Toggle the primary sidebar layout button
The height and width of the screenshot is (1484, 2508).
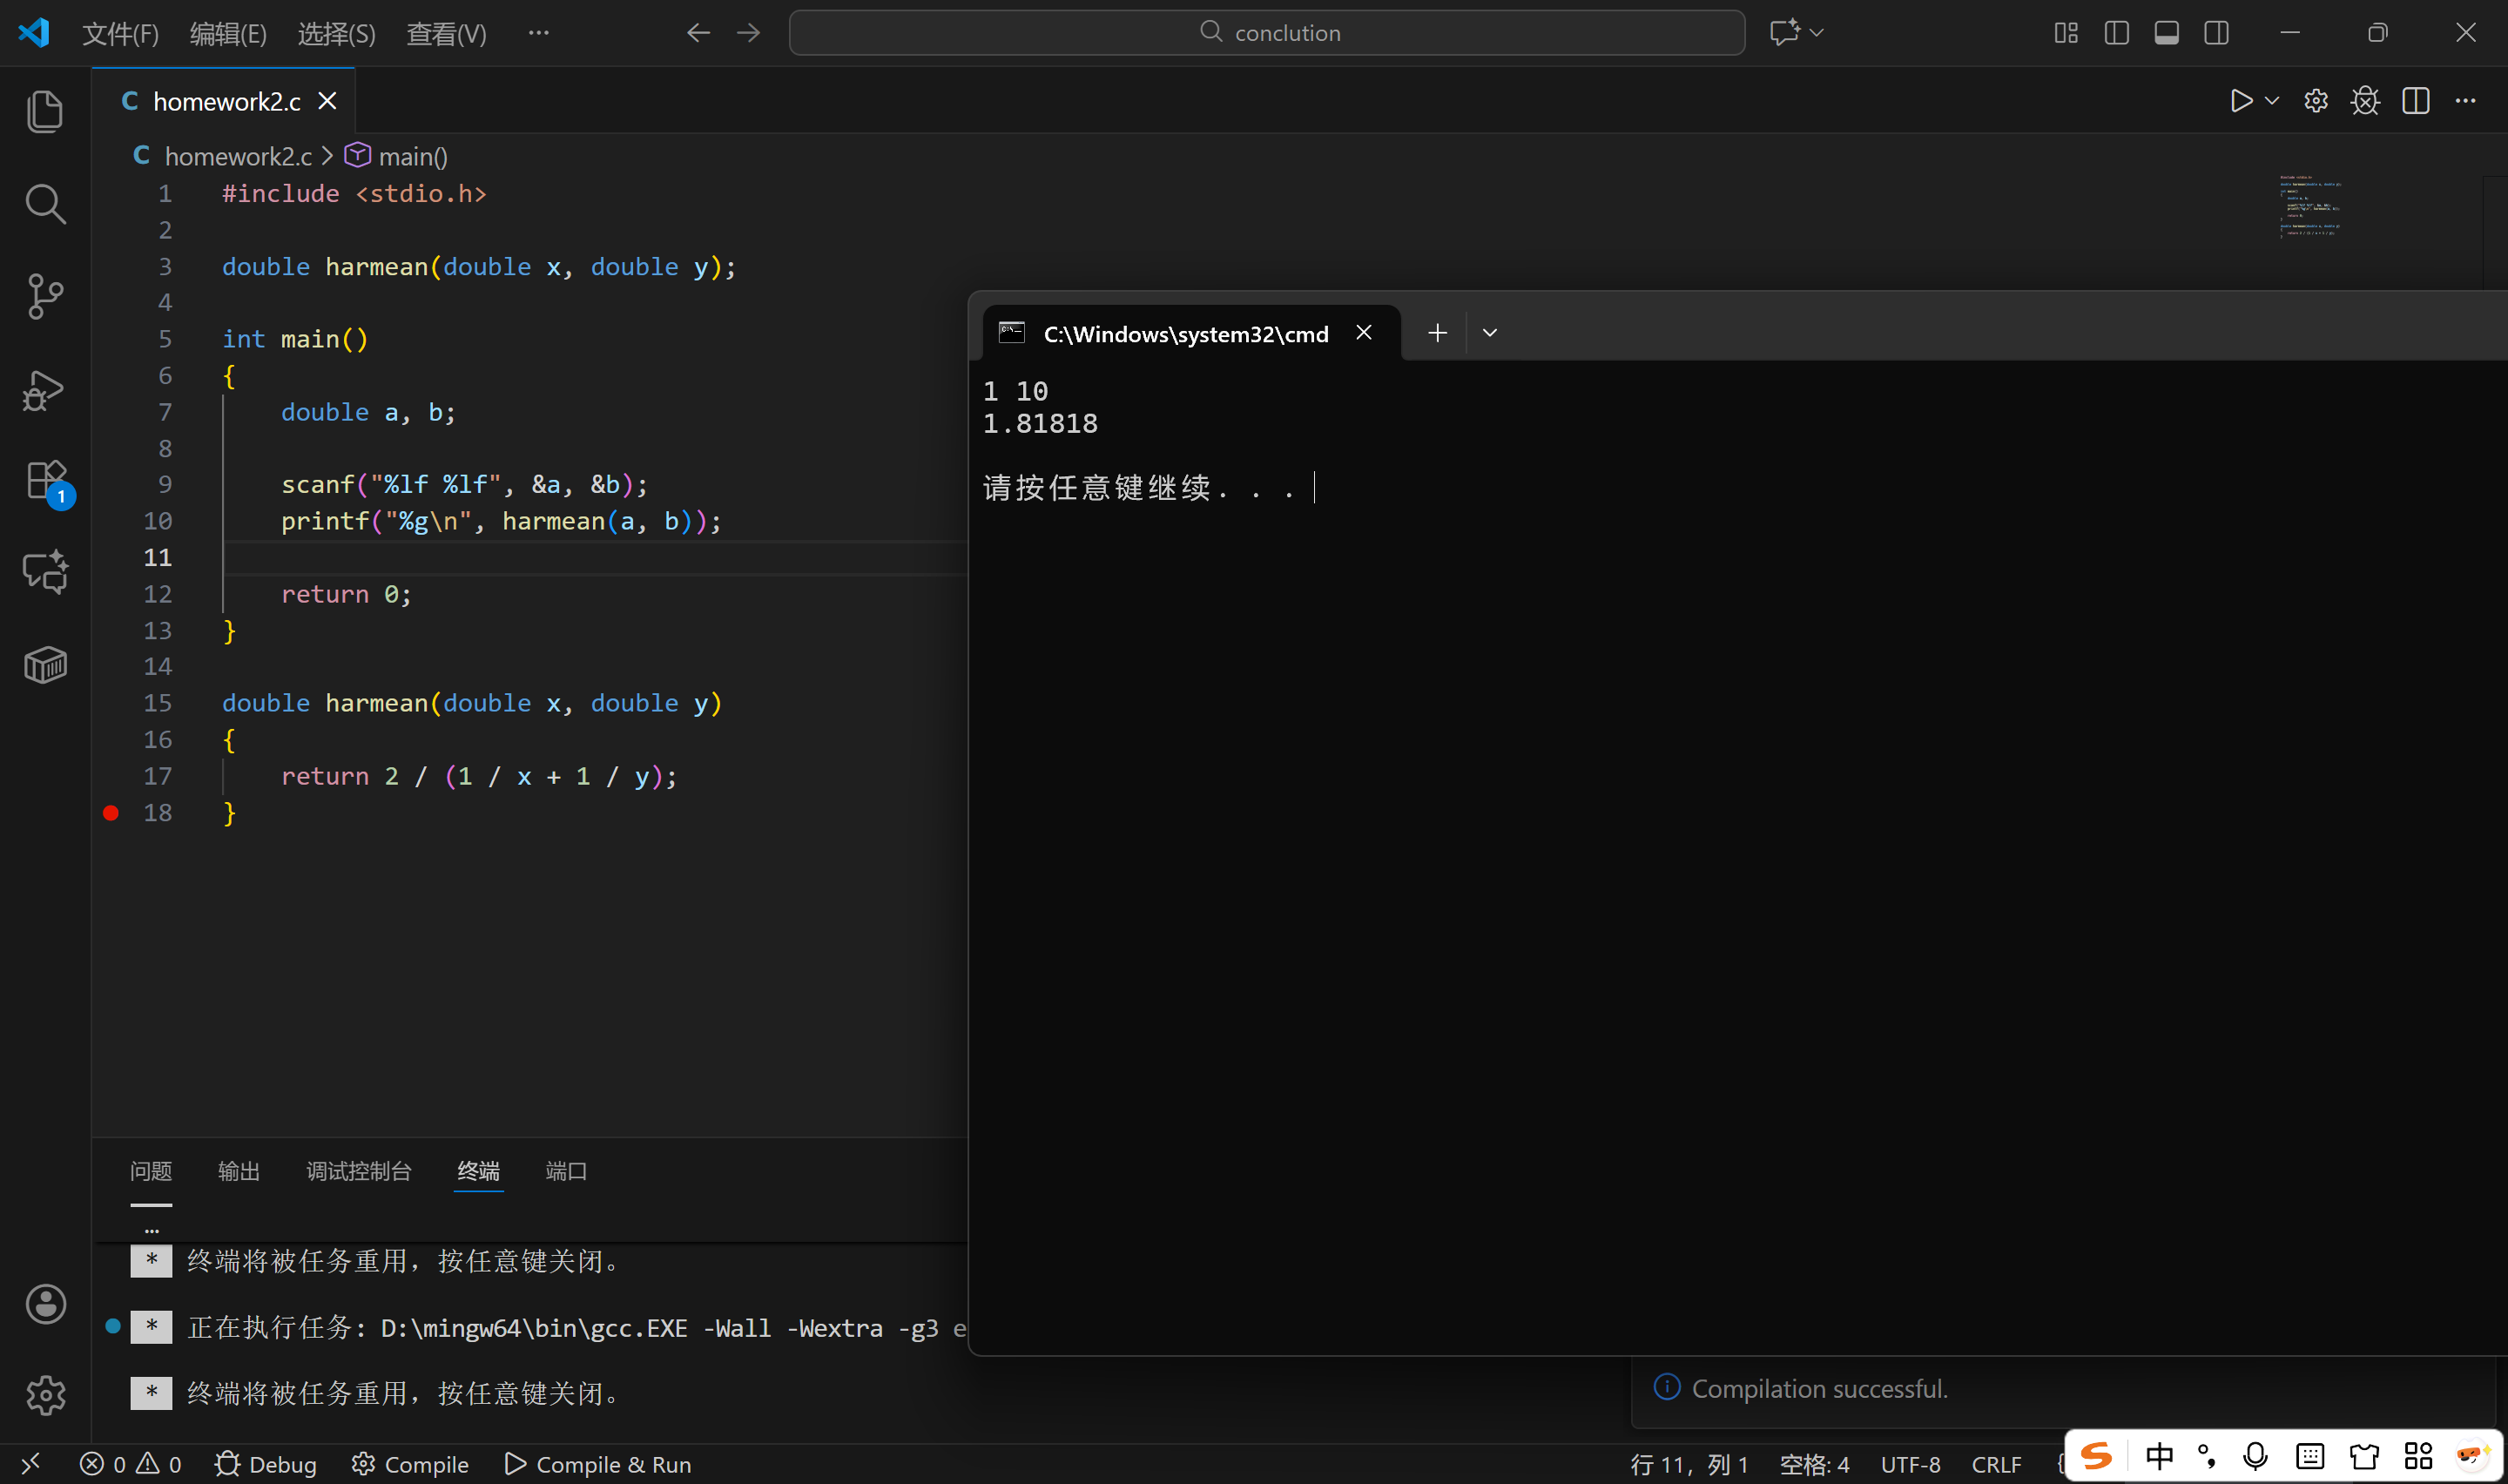[2116, 33]
